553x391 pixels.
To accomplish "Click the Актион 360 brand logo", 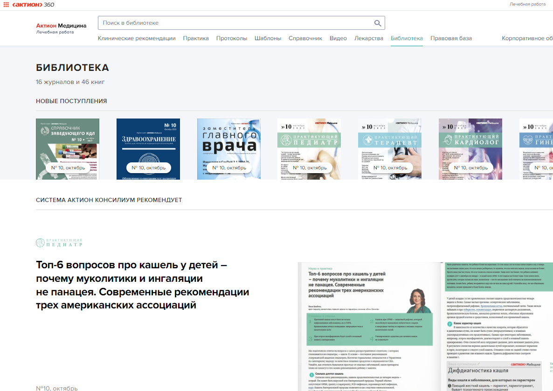I will coord(33,4).
